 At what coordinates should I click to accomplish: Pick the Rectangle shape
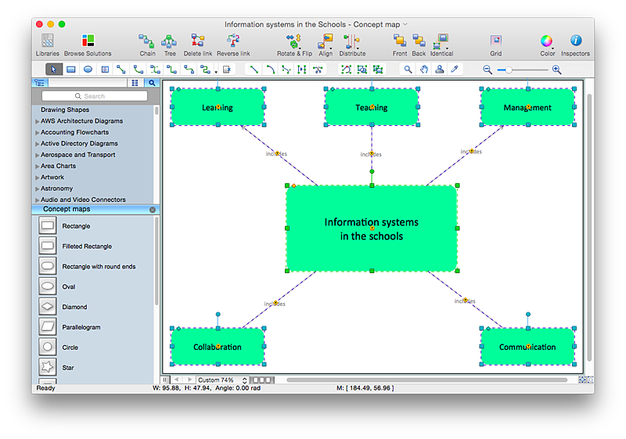(48, 225)
